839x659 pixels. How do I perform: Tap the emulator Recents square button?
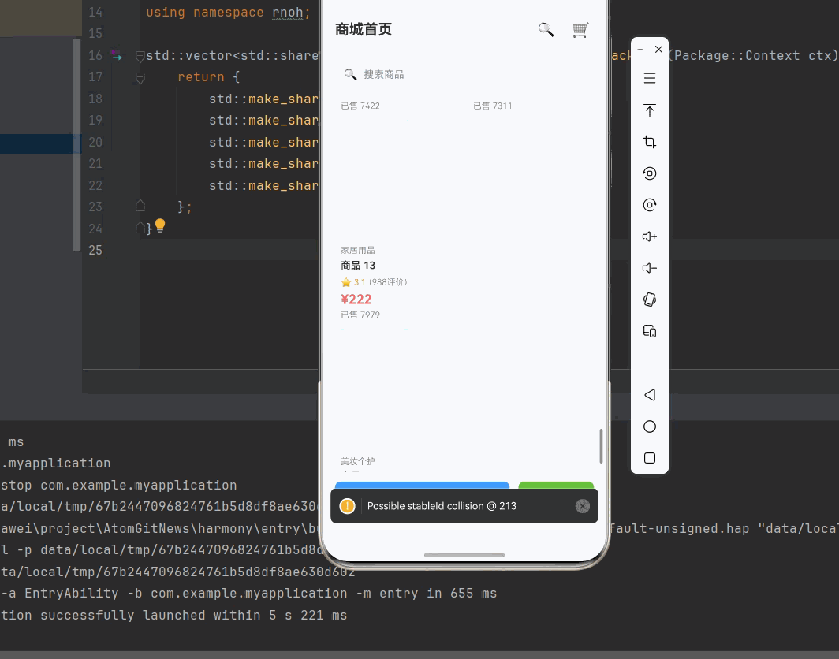650,458
